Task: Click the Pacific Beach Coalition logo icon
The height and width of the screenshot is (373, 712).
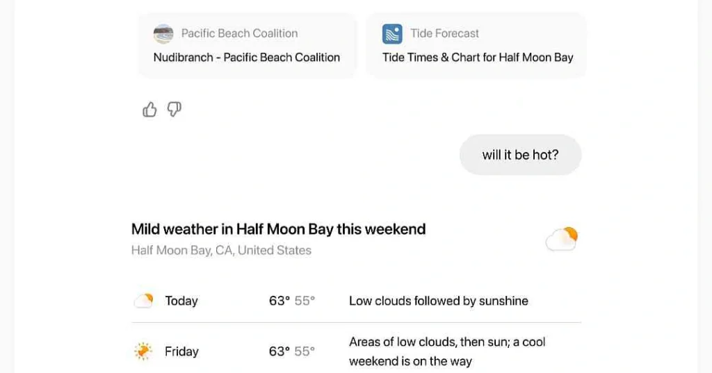Action: (x=163, y=34)
